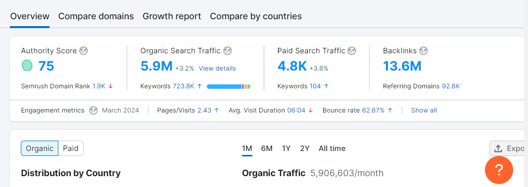Click the Distribution by Country heading

pyautogui.click(x=71, y=173)
